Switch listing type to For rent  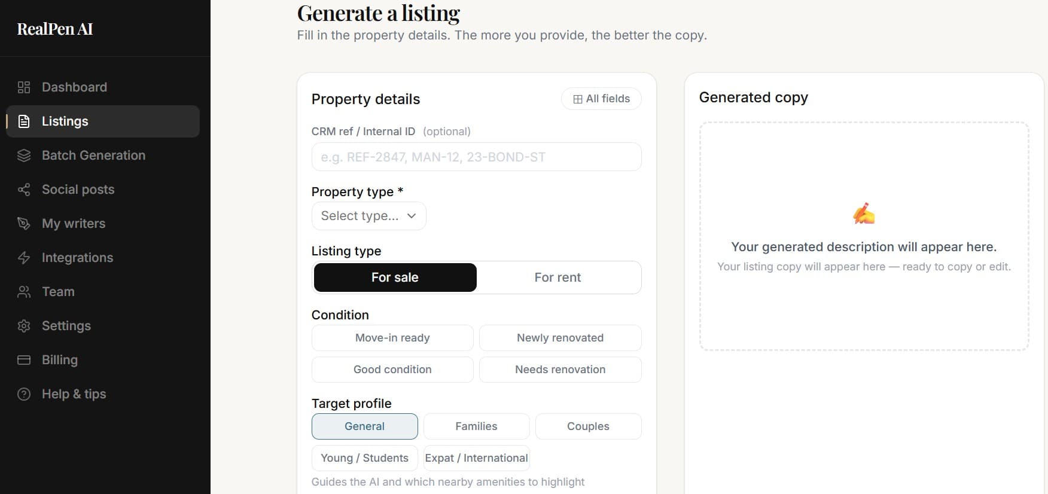pos(557,278)
